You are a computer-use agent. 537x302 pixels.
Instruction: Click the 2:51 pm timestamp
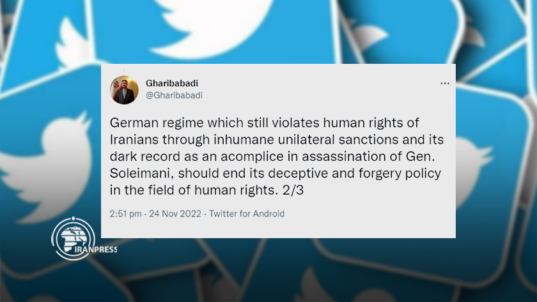click(125, 214)
